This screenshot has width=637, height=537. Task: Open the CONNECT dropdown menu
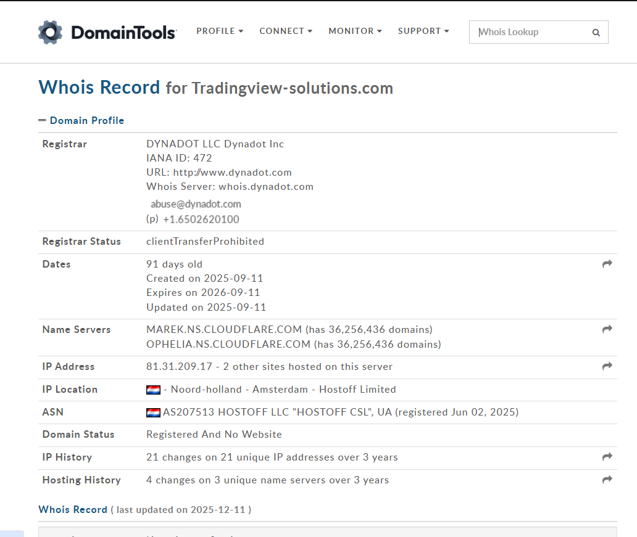pos(286,31)
